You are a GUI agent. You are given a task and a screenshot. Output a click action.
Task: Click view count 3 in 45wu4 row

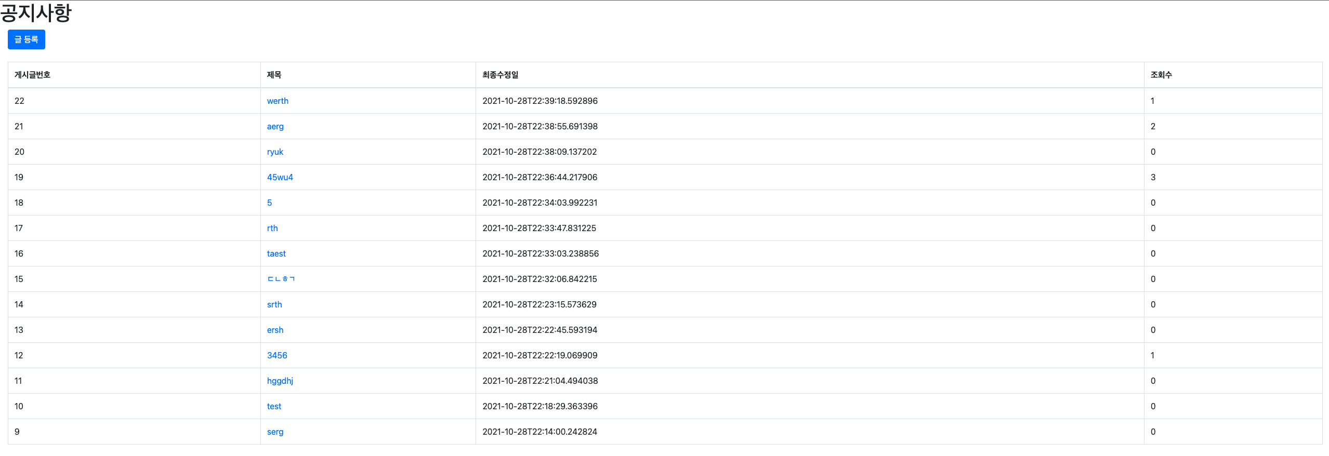click(1153, 177)
